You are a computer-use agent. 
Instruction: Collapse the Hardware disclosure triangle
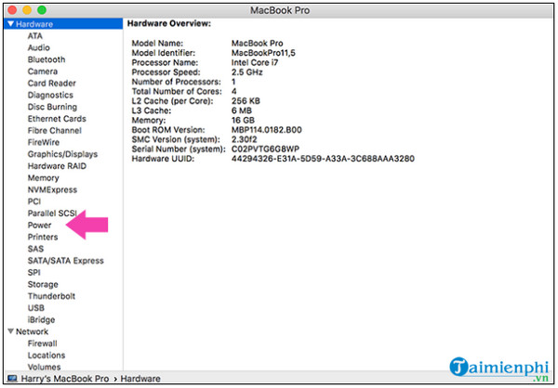pyautogui.click(x=10, y=24)
